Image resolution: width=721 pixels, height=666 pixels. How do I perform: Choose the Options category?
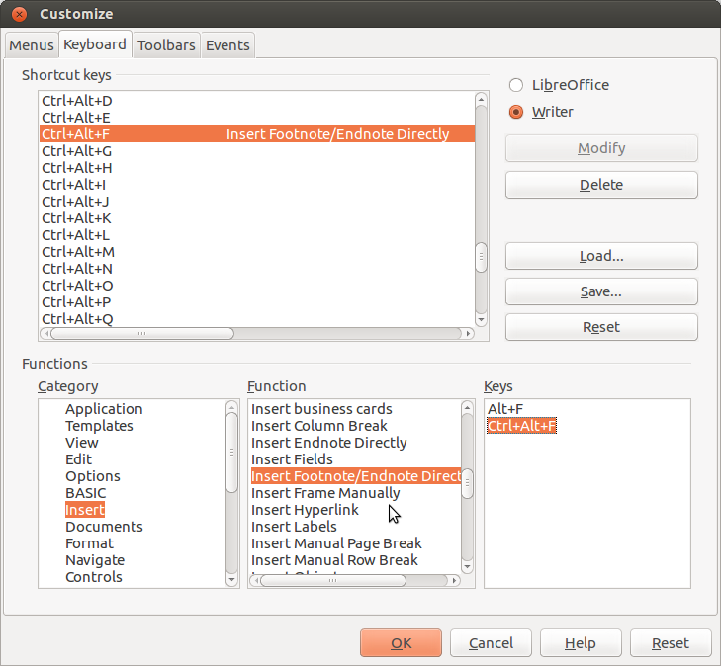pyautogui.click(x=92, y=476)
